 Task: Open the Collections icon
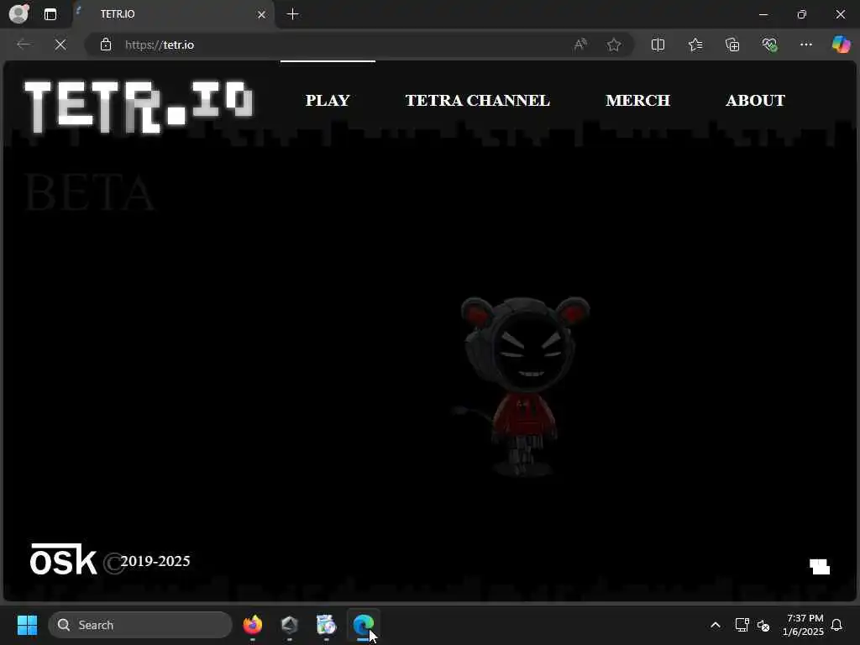[x=732, y=45]
